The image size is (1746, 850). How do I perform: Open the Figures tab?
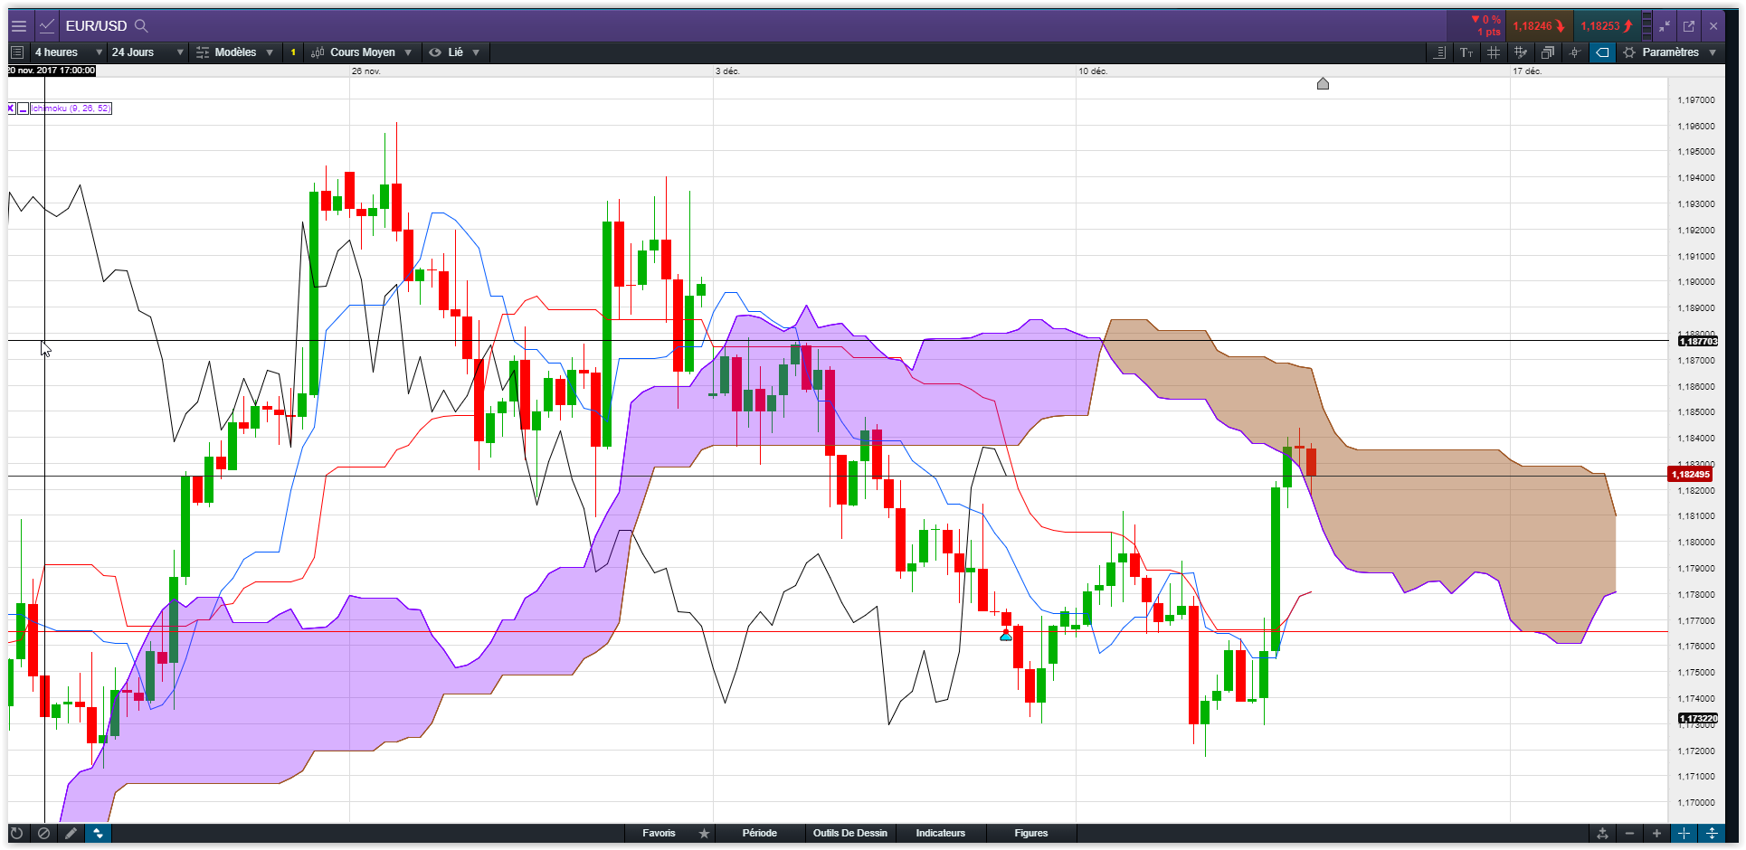1030,834
